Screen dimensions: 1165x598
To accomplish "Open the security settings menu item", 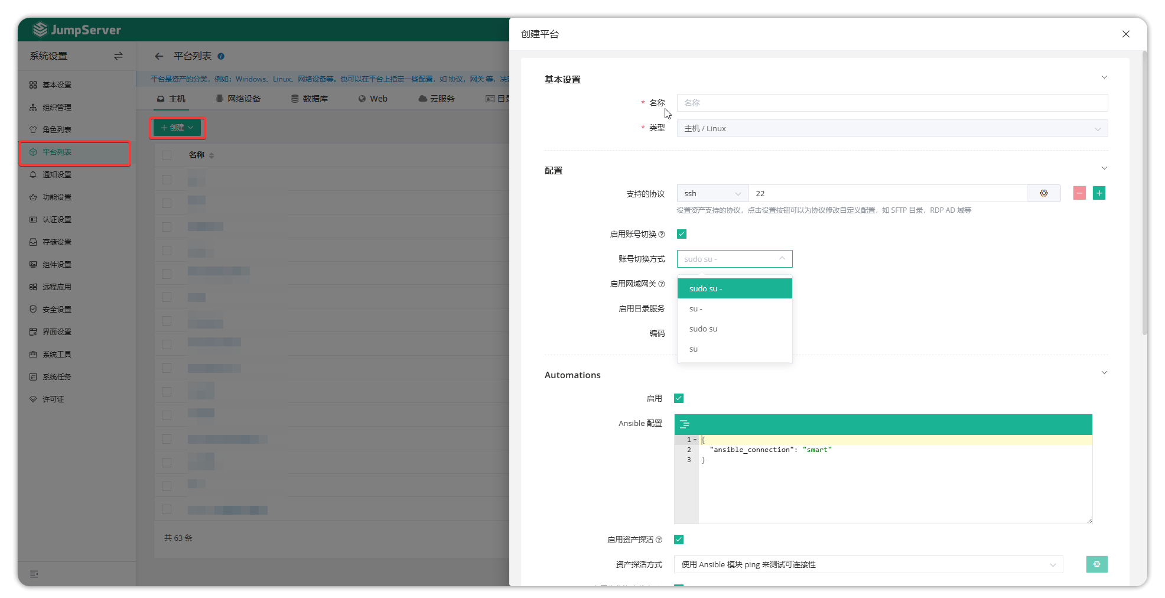I will pyautogui.click(x=57, y=309).
